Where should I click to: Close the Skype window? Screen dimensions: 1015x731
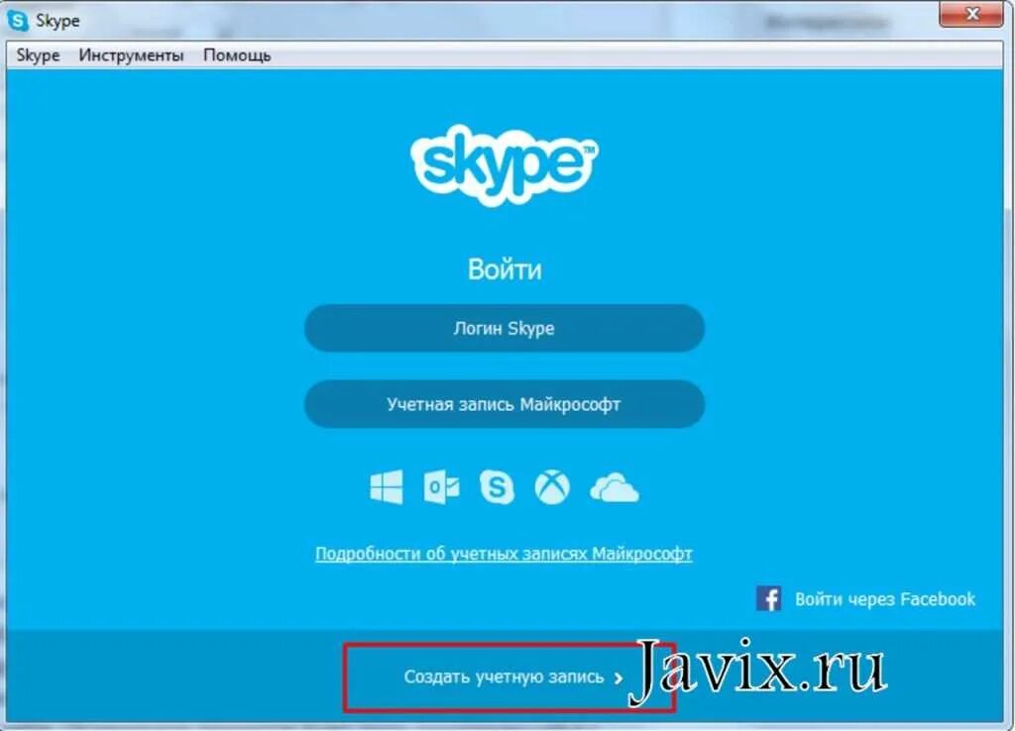(x=971, y=14)
